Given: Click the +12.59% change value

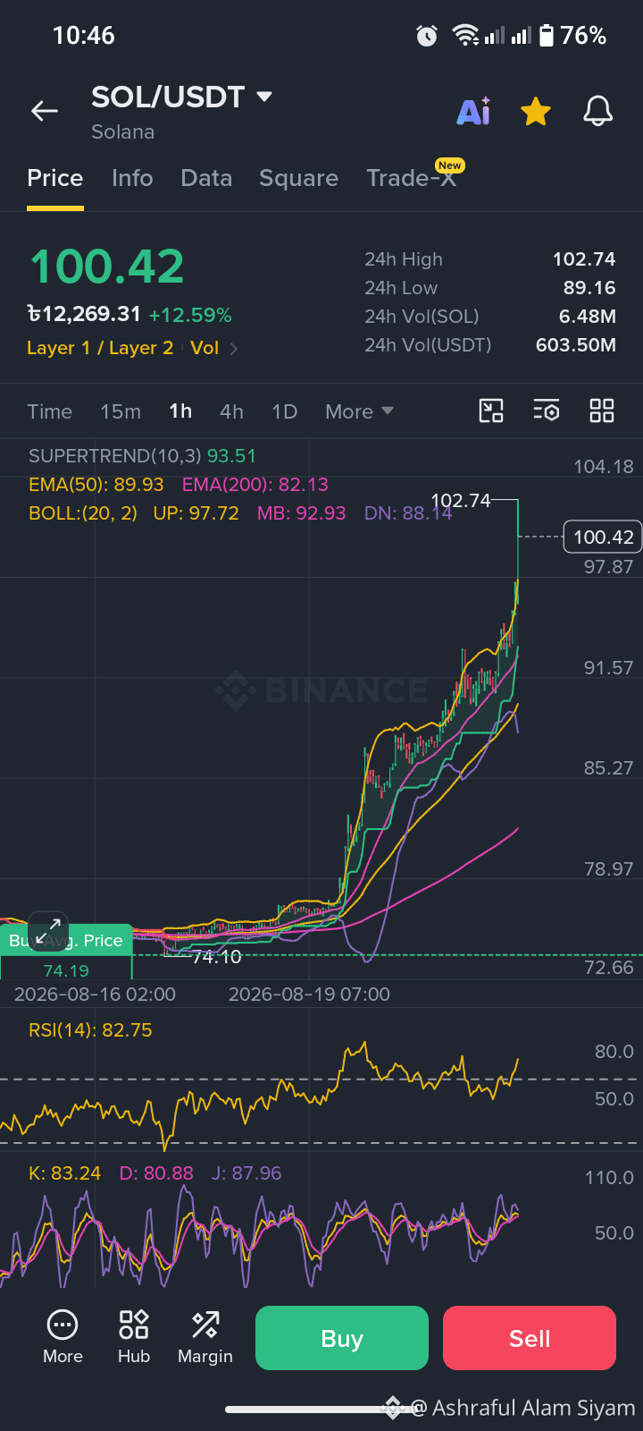Looking at the screenshot, I should coord(190,315).
